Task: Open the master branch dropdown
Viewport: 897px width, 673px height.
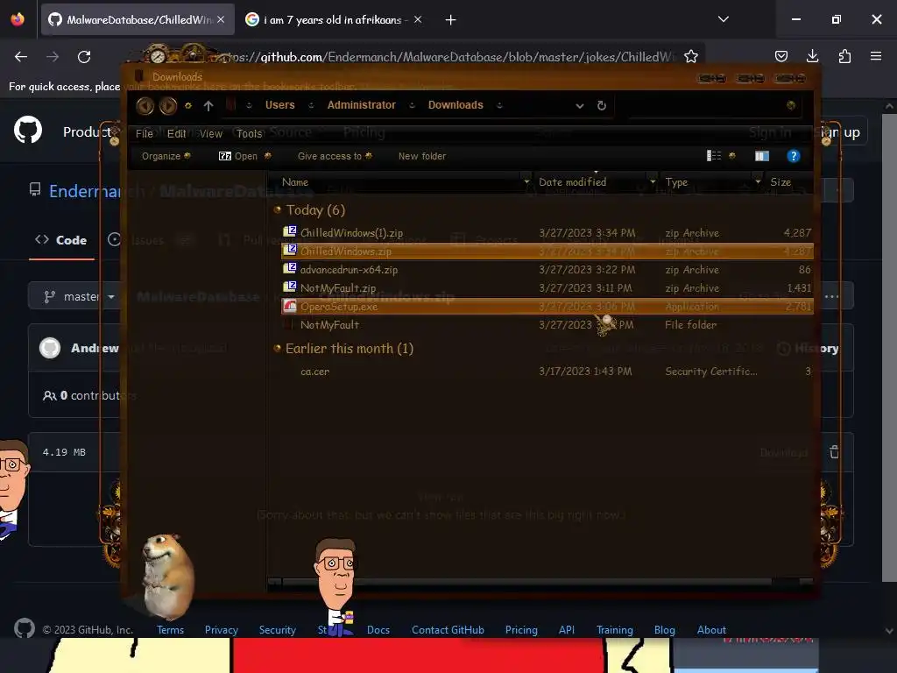Action: click(x=79, y=296)
